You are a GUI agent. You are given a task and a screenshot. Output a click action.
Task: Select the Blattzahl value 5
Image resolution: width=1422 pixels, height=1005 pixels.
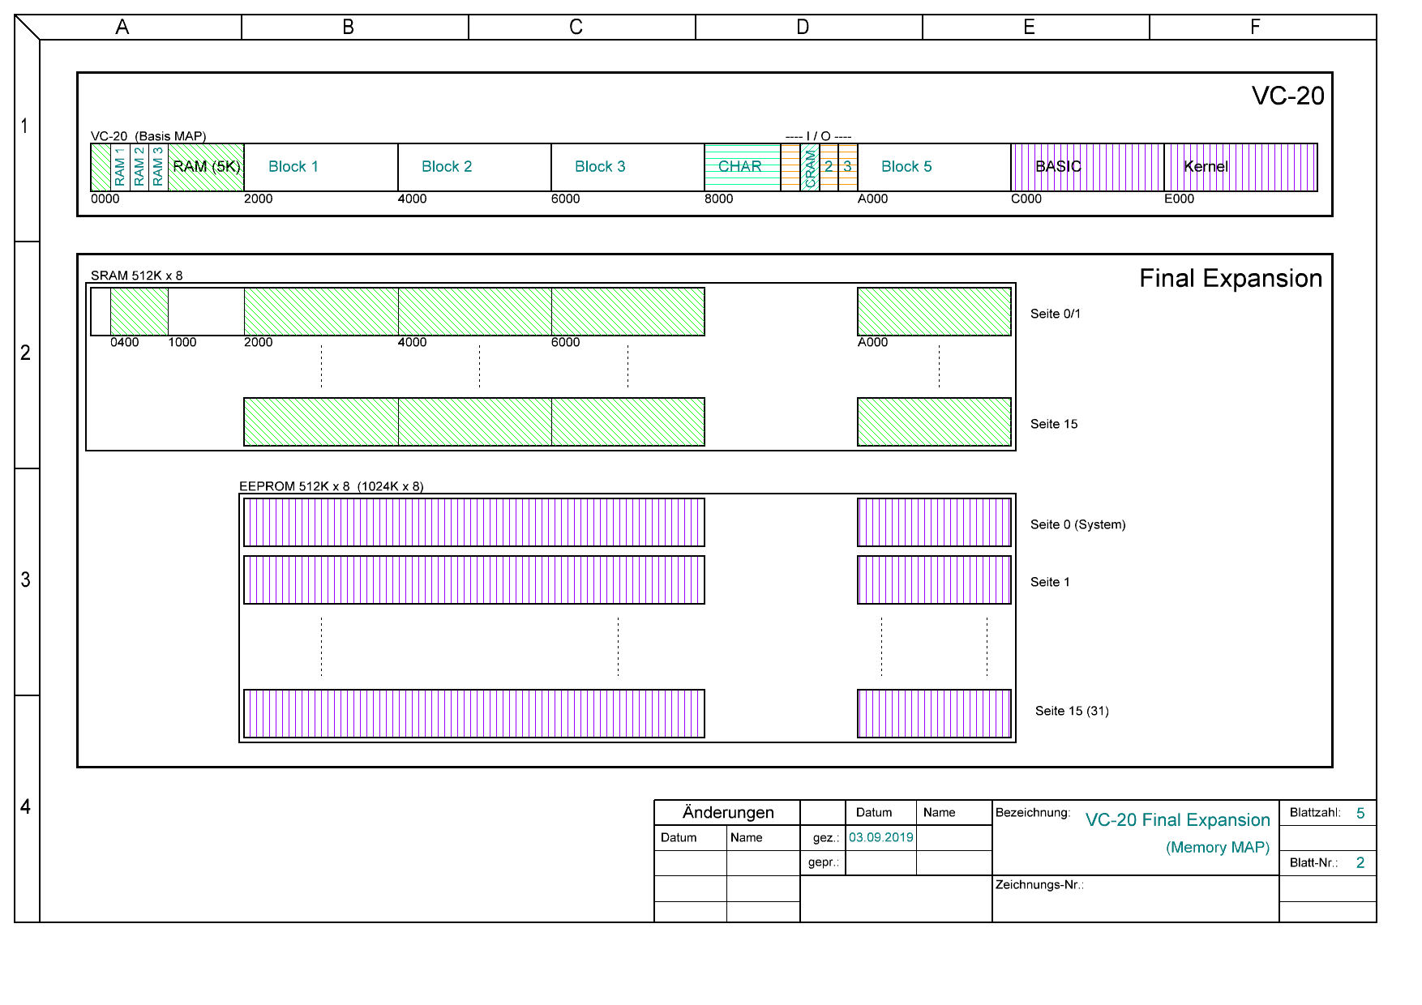coord(1360,813)
